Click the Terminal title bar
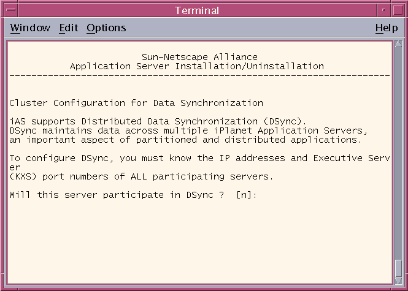 (197, 10)
